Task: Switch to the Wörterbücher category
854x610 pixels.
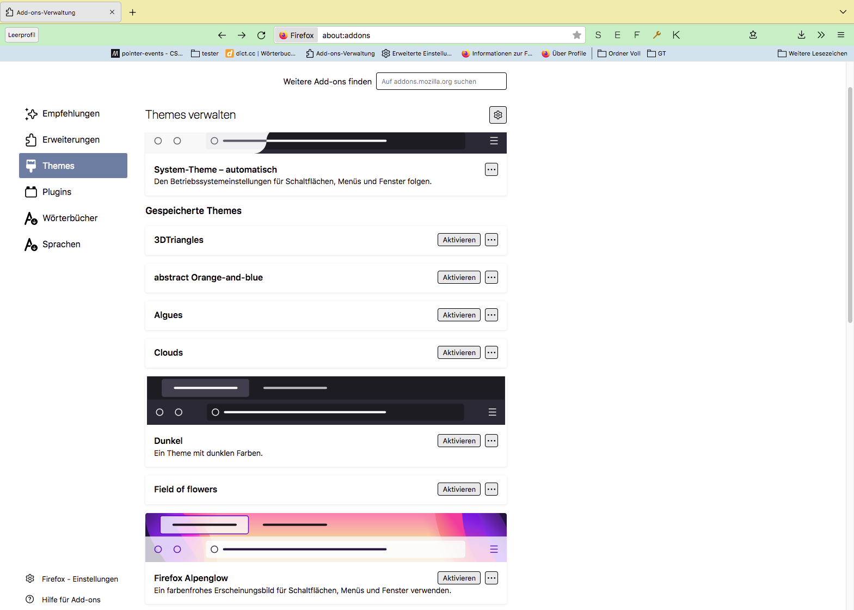Action: point(73,218)
